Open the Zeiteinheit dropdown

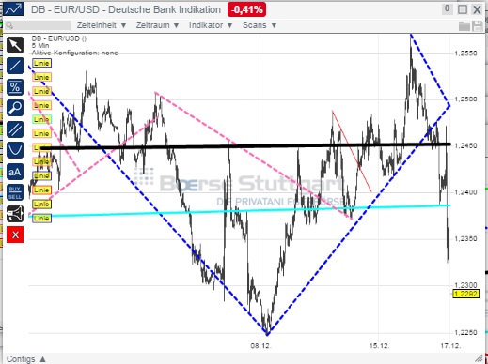coord(102,25)
